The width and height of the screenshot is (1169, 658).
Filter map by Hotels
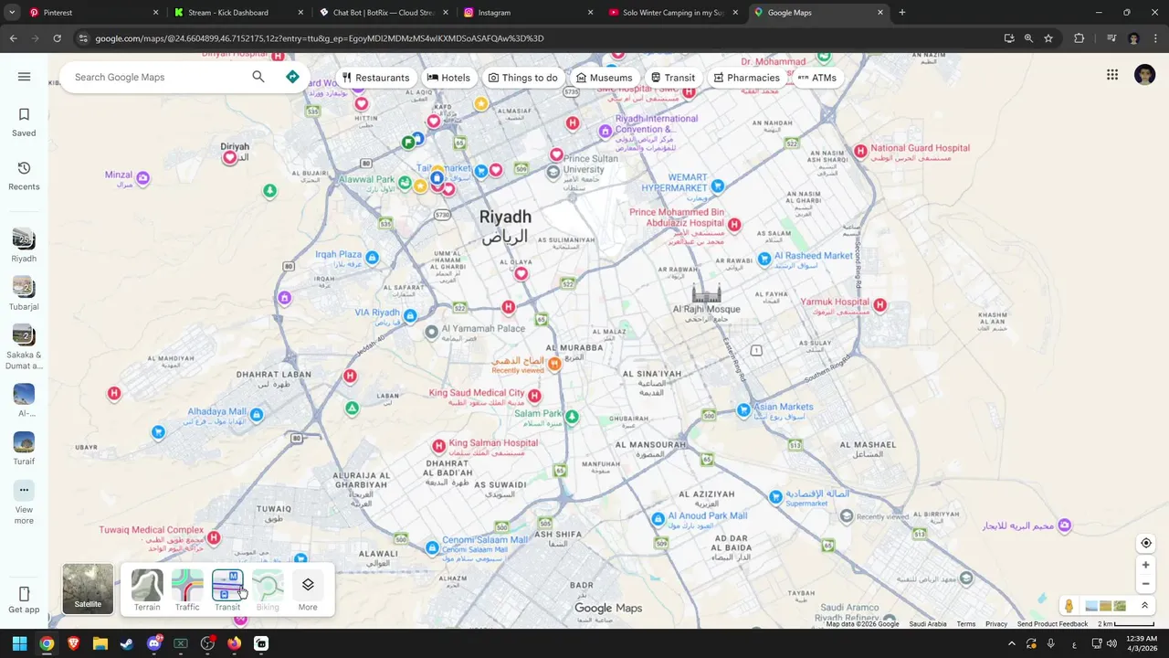point(448,78)
